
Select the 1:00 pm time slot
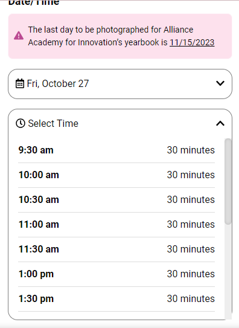116,274
